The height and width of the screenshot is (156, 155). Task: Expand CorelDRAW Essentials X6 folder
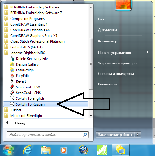click(27, 30)
